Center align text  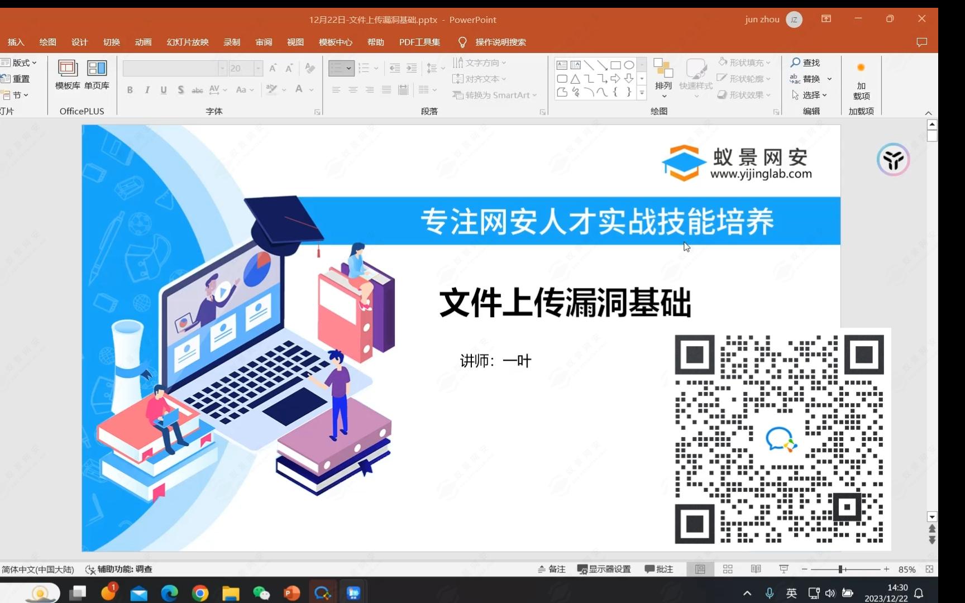pyautogui.click(x=353, y=90)
